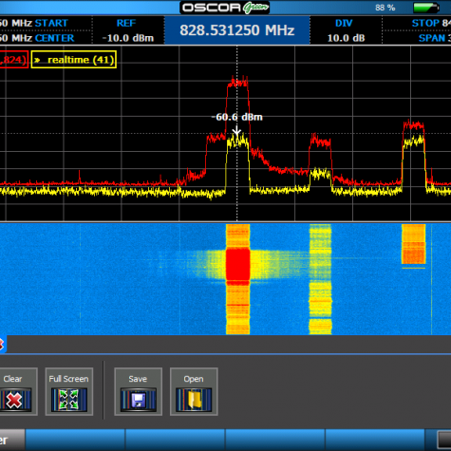Select the STOP frequency label
This screenshot has width=451, height=451.
click(425, 23)
